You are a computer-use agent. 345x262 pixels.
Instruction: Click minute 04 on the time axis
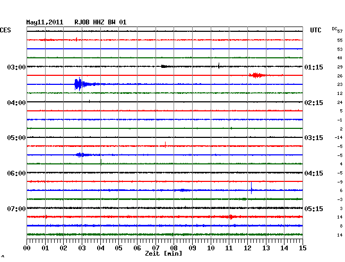[100, 248]
